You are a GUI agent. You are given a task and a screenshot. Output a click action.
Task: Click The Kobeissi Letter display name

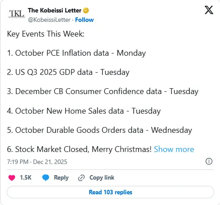click(54, 10)
